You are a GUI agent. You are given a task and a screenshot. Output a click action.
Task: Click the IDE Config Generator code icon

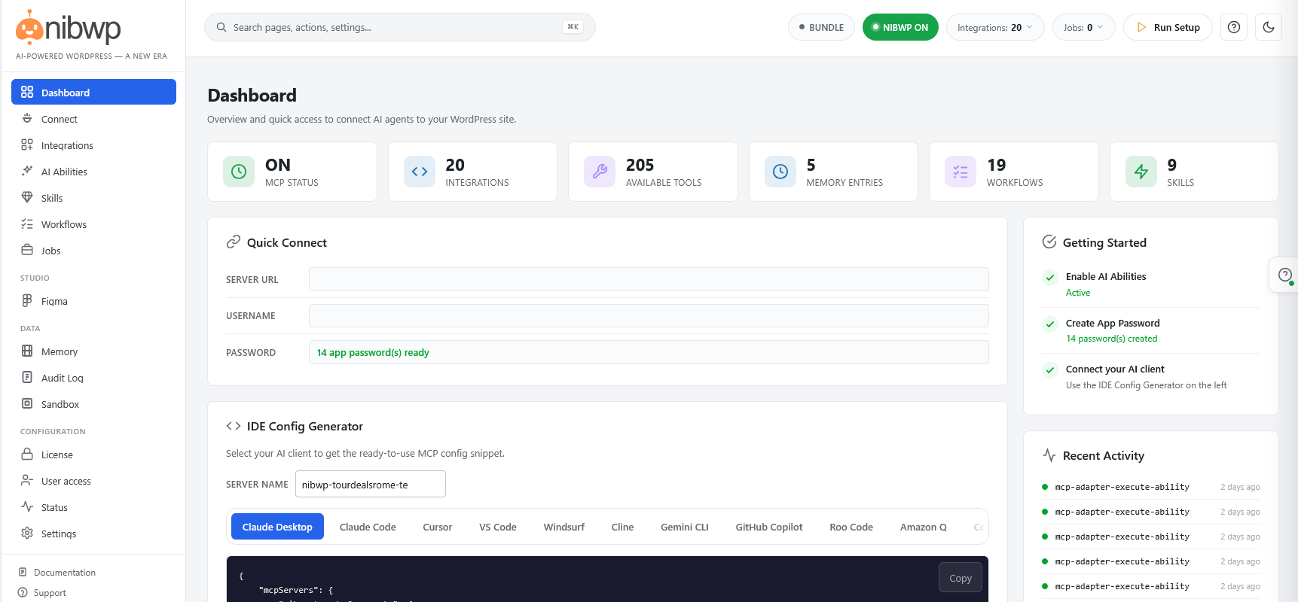(x=234, y=426)
